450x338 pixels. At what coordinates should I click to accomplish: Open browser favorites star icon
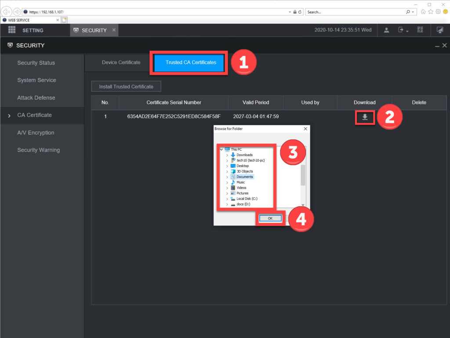tap(431, 12)
